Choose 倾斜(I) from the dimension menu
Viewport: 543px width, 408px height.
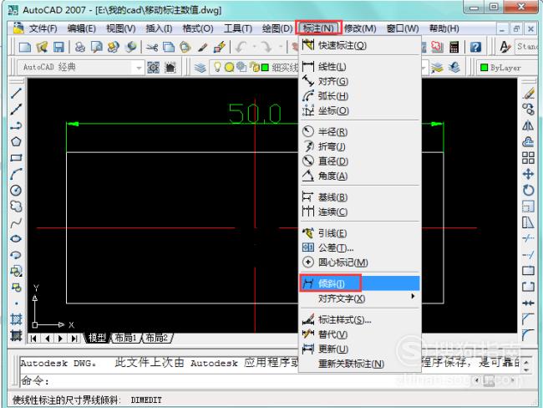pos(359,283)
